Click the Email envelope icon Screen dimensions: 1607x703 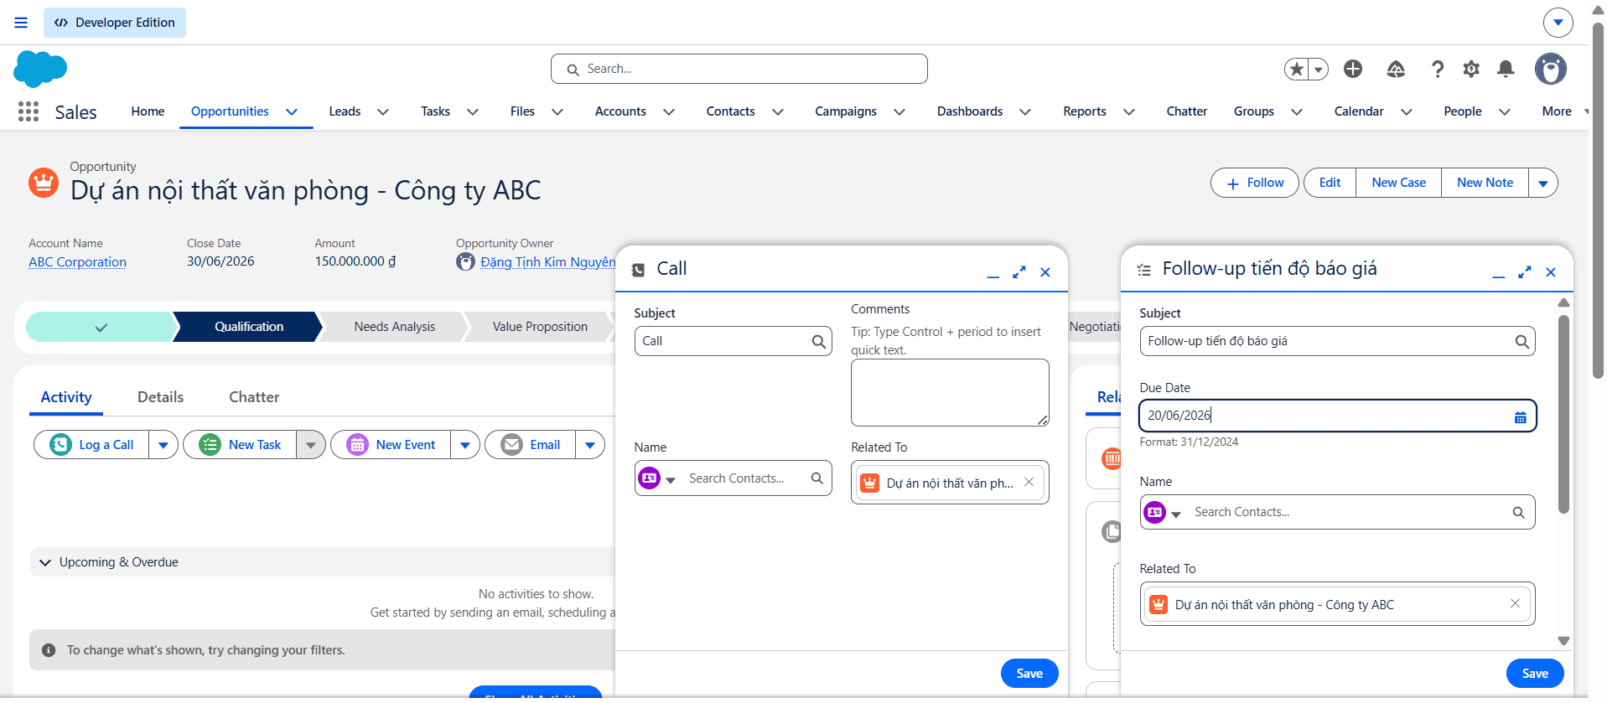pyautogui.click(x=511, y=444)
